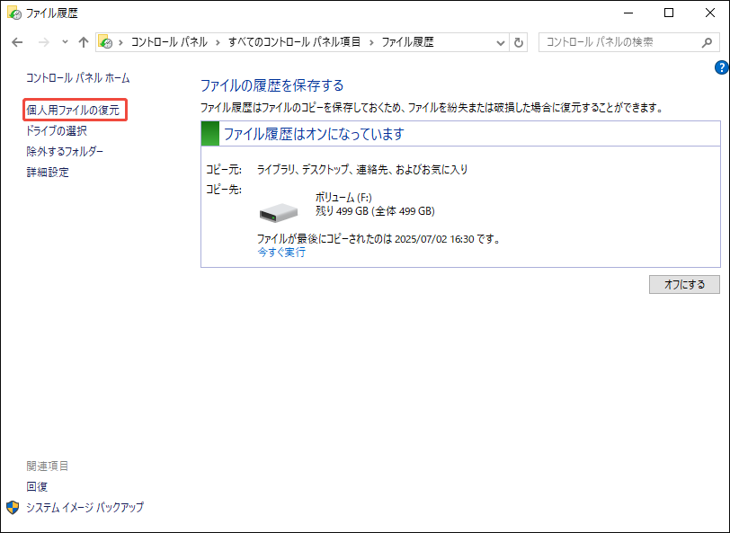Expand the chevron before コントロール パネル breadcrumb
Screen dimensions: 730x533
pos(121,43)
